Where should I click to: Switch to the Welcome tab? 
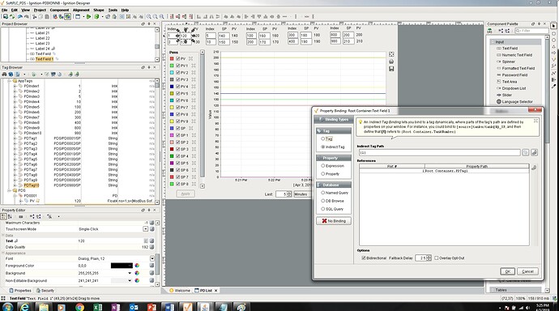coord(180,290)
